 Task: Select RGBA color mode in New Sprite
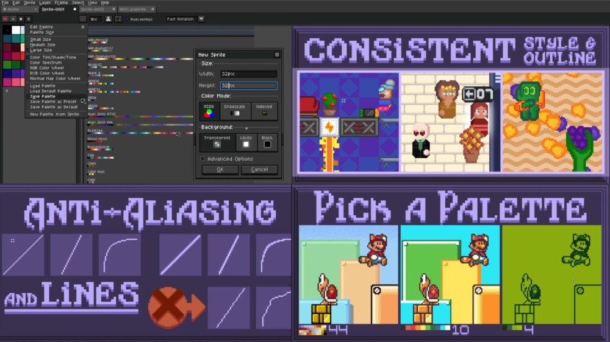tap(209, 111)
